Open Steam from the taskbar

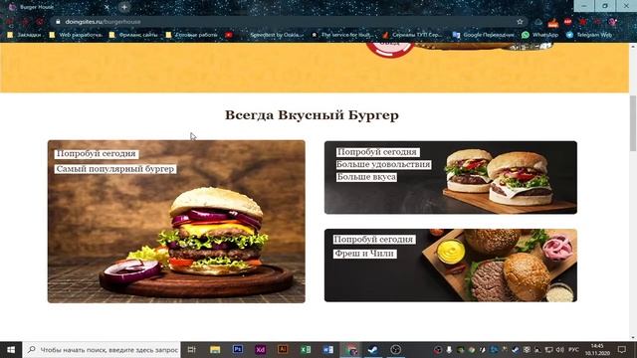(373, 349)
